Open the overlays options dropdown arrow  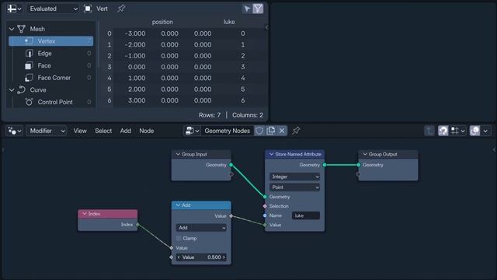pos(485,131)
